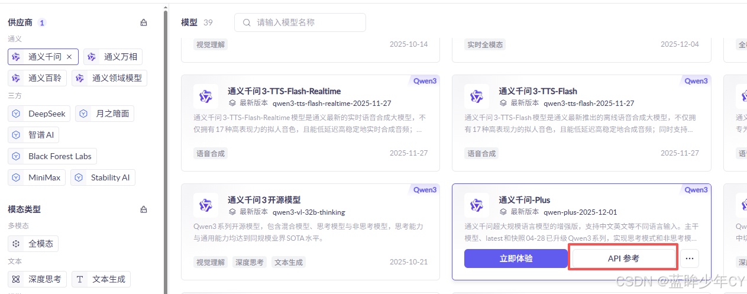The width and height of the screenshot is (747, 294).
Task: Click the 通义万相 chip's logo icon
Action: coord(92,57)
